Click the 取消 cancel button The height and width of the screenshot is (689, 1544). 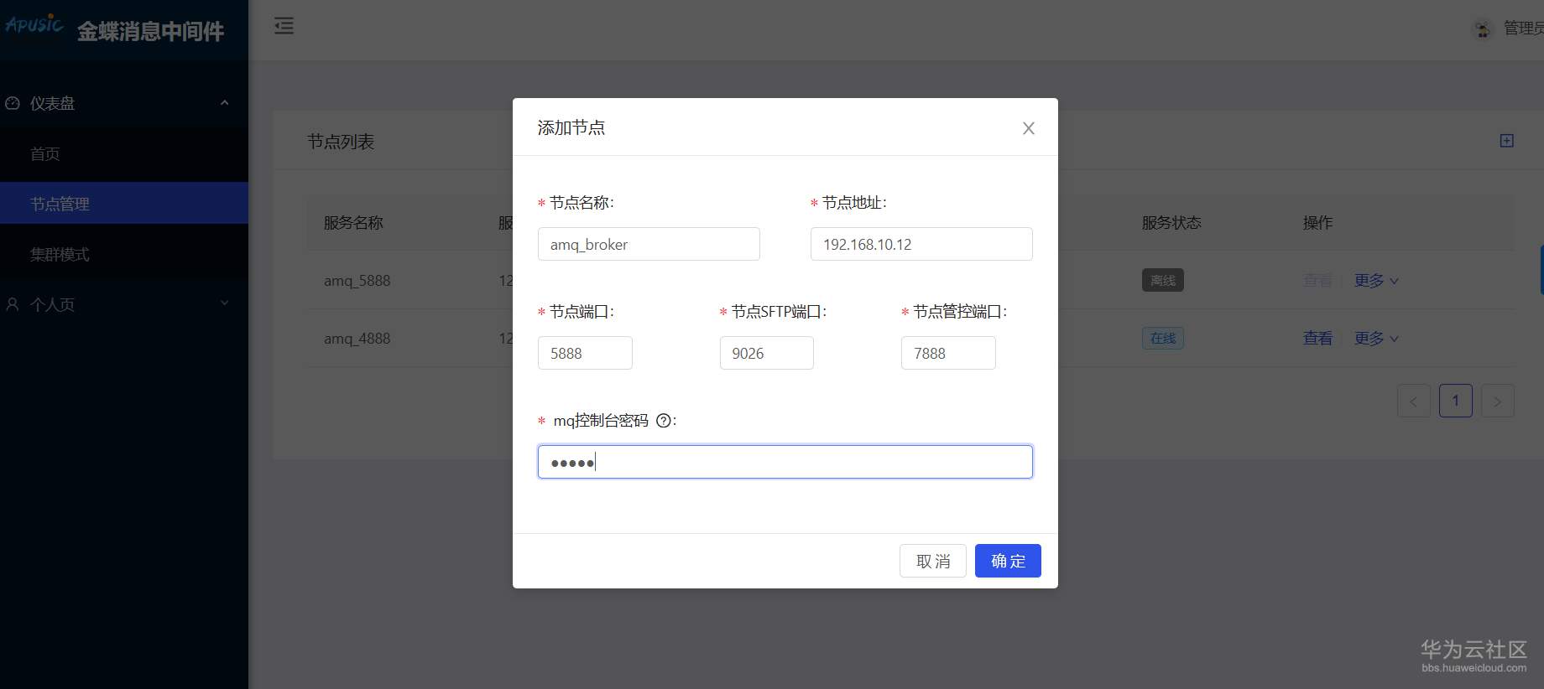pyautogui.click(x=933, y=561)
